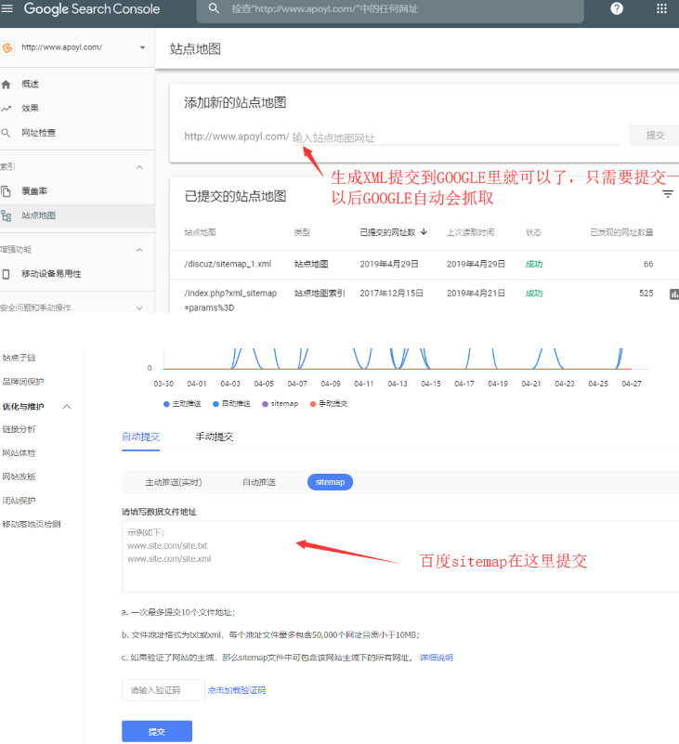Screen dimensions: 679x744
Task: Collapse the 索引 section
Action: [139, 167]
